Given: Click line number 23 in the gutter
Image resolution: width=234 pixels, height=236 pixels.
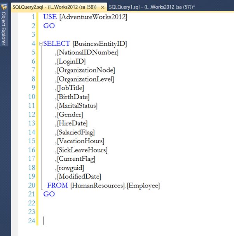Looking at the screenshot, I should point(31,212).
